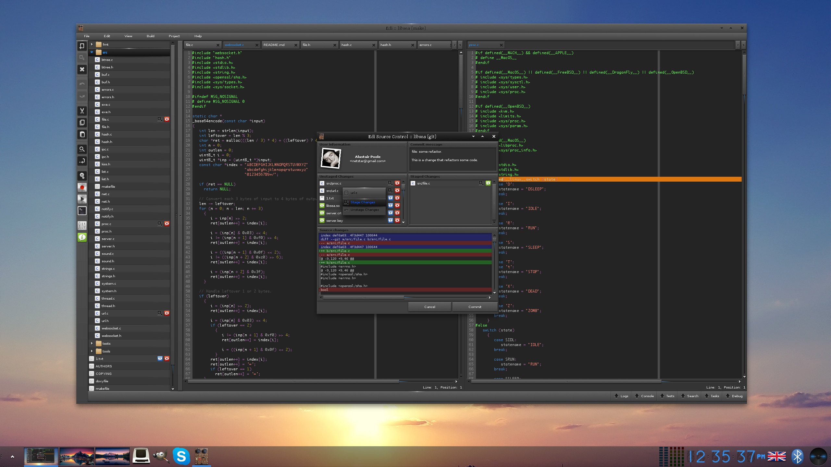Click the mixer sliders settings icon

[82, 225]
